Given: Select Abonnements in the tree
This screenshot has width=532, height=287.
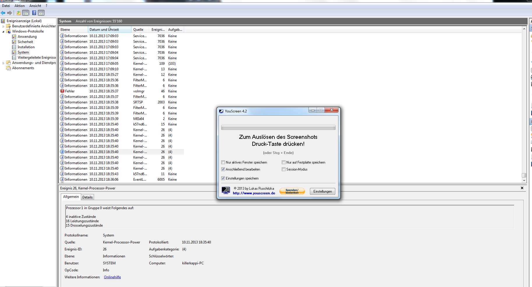Looking at the screenshot, I should [23, 68].
